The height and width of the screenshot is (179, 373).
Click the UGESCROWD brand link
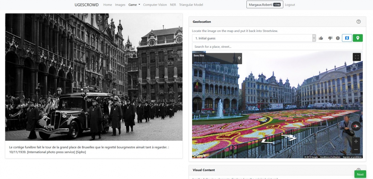coord(87,5)
